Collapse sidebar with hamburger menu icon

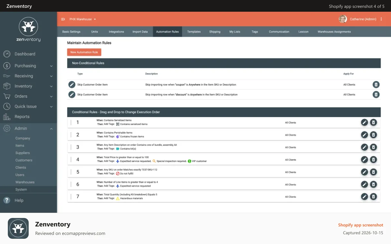pyautogui.click(x=63, y=19)
